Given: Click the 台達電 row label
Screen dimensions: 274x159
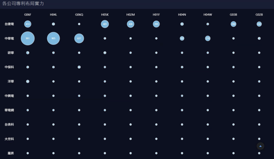Looking at the screenshot, I should [x=9, y=24].
